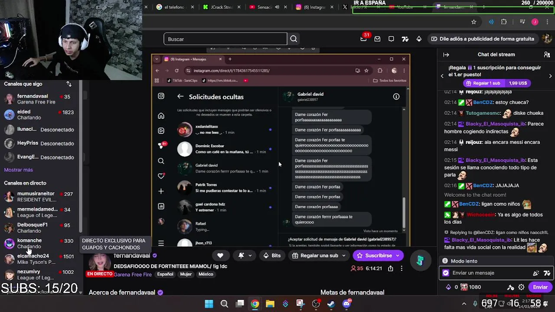Open chat community users icon
The width and height of the screenshot is (555, 312).
(x=547, y=55)
